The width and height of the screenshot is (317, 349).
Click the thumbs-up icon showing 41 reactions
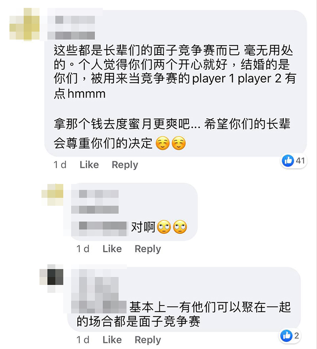(x=288, y=161)
